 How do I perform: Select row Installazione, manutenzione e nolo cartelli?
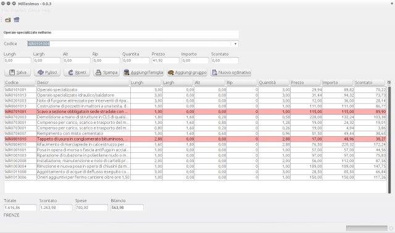[195, 161]
